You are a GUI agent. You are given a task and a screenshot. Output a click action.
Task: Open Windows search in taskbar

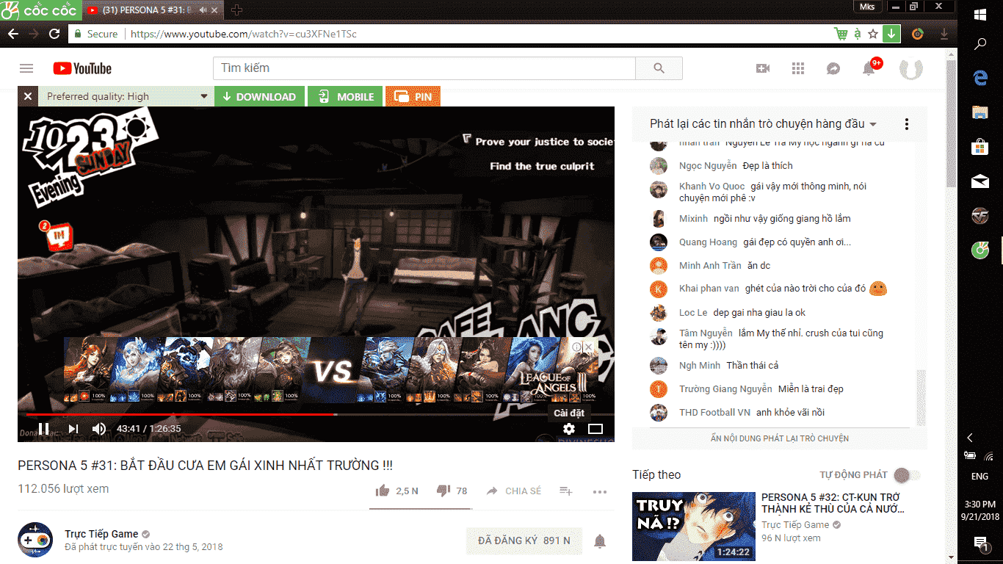pos(980,45)
